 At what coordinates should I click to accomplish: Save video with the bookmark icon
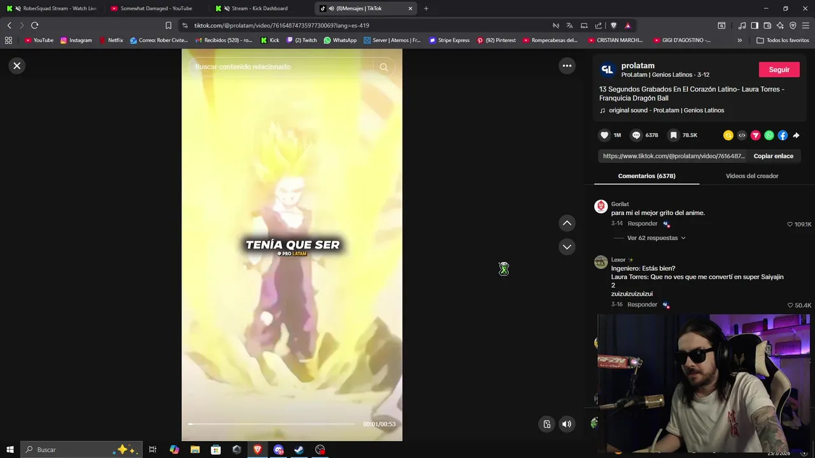click(x=673, y=135)
